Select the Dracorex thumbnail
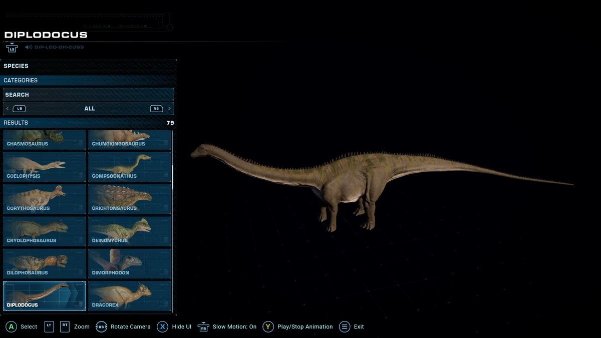The height and width of the screenshot is (338, 601). click(x=129, y=295)
